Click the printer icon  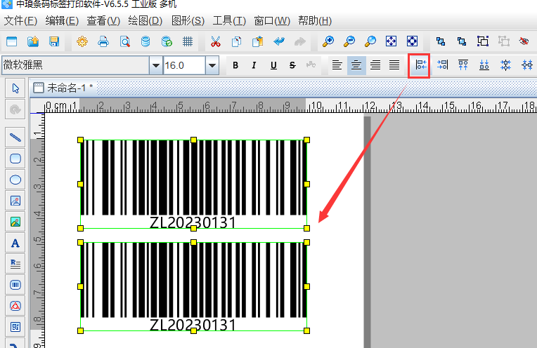[103, 41]
